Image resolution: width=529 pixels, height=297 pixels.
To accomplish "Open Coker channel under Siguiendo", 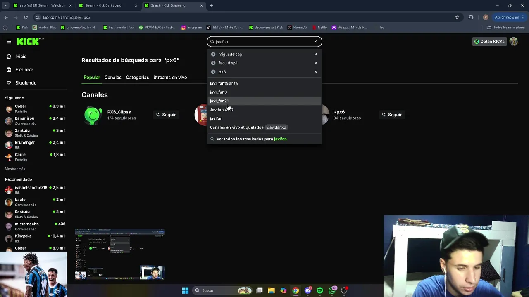I will click(x=35, y=108).
